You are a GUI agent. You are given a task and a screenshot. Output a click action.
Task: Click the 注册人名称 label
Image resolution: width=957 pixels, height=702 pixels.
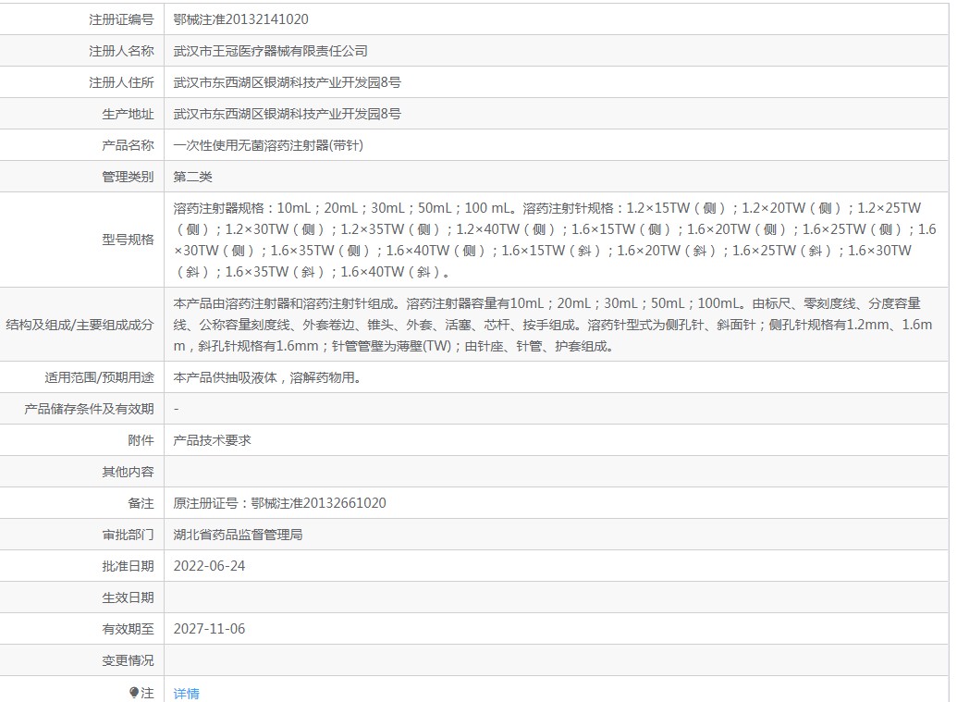point(121,51)
